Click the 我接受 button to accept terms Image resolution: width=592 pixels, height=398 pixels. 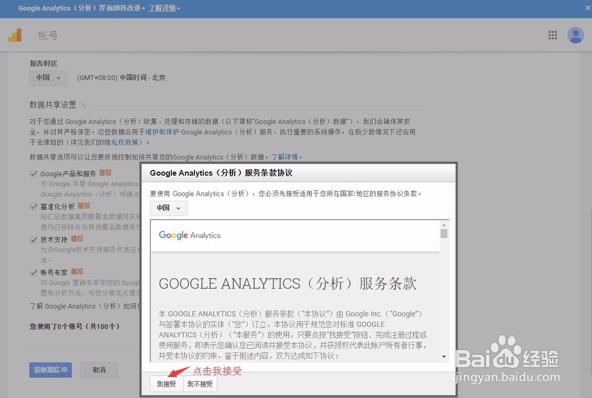pyautogui.click(x=166, y=384)
